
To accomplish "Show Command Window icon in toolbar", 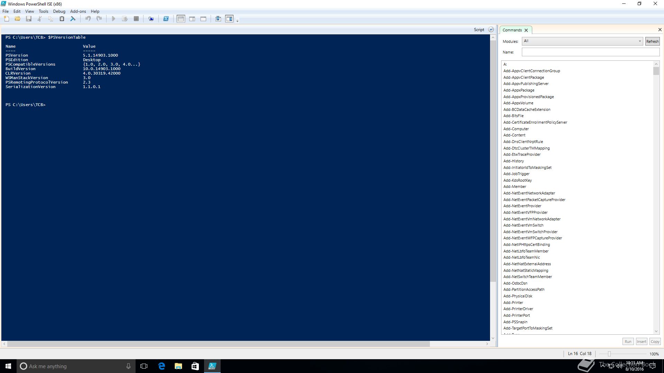I will coord(218,19).
